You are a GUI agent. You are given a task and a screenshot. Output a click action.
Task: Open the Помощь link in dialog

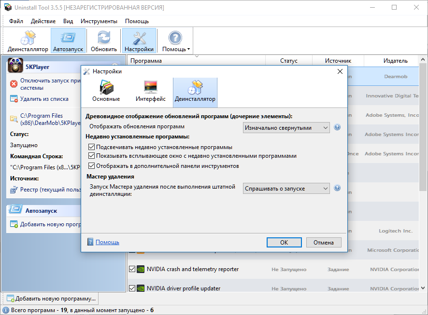107,242
